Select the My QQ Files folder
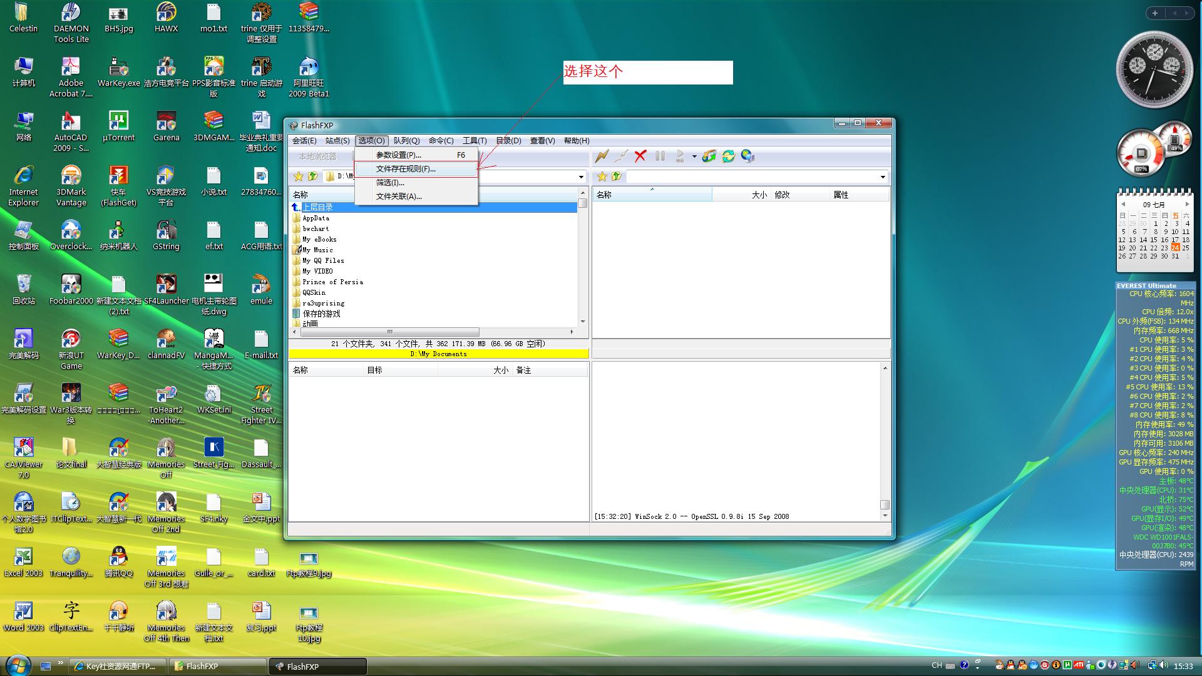The image size is (1202, 676). click(x=323, y=261)
